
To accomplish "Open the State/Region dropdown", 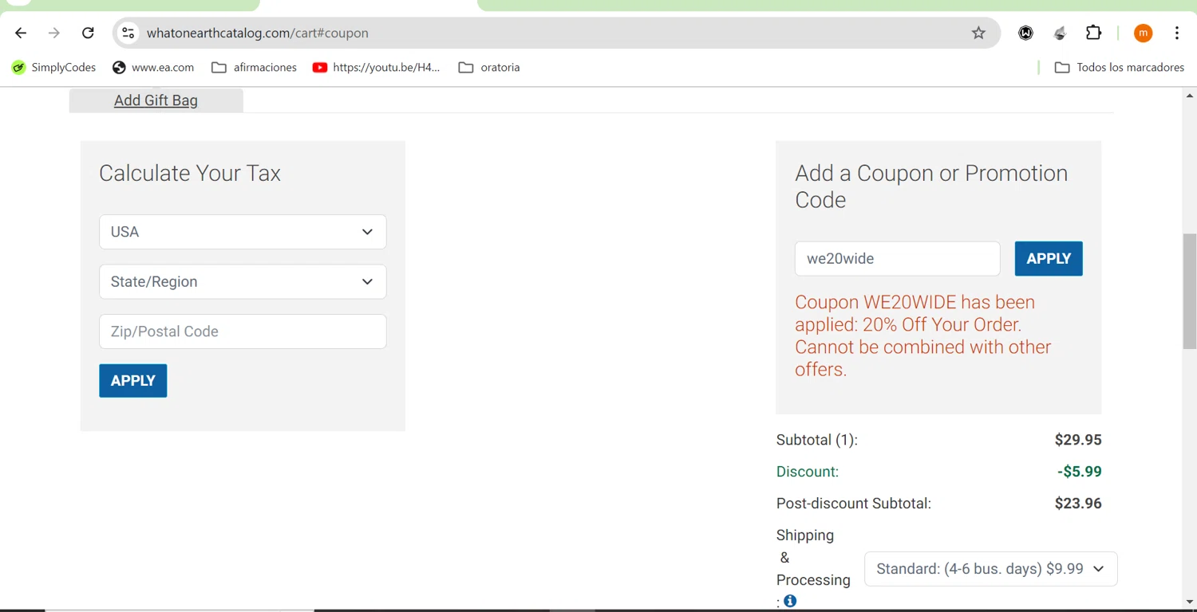I will coord(243,282).
